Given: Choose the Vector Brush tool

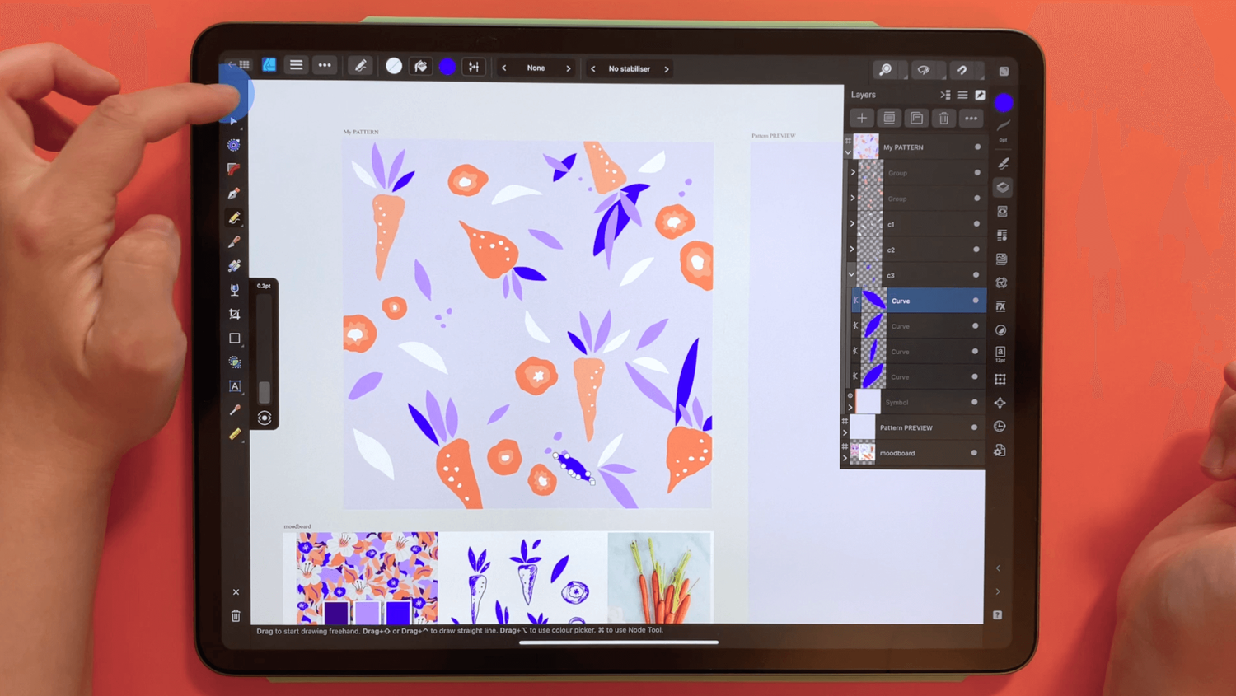Looking at the screenshot, I should [234, 240].
